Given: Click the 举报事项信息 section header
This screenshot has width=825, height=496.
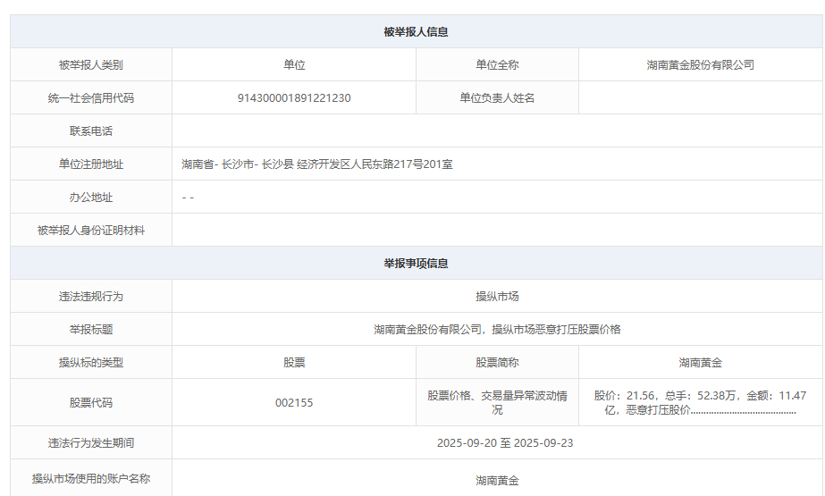Looking at the screenshot, I should (416, 264).
